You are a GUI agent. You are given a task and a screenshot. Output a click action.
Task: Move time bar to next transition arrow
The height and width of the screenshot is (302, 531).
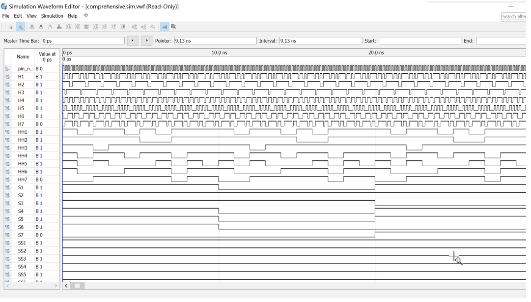(147, 41)
